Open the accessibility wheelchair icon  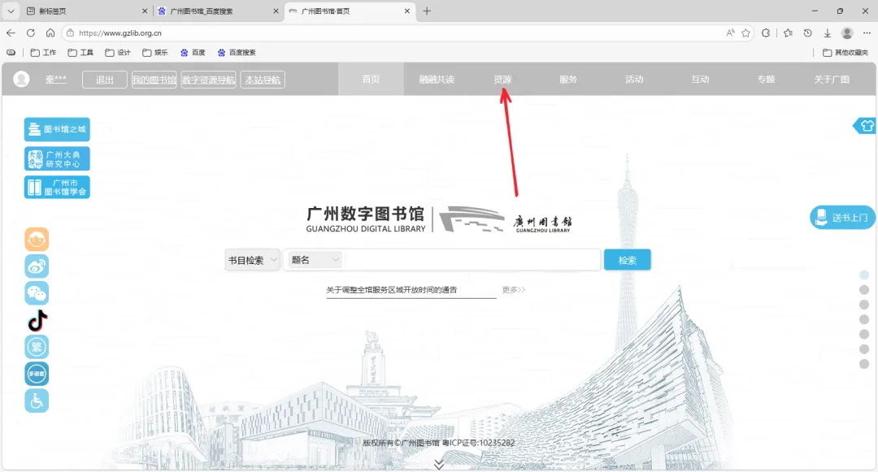(37, 401)
